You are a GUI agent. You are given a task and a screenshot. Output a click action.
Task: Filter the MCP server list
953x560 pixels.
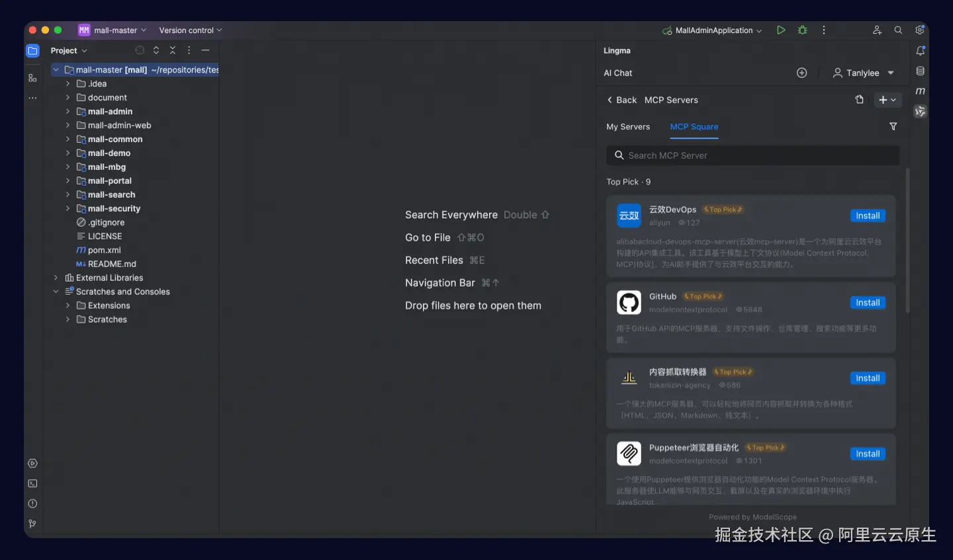893,126
